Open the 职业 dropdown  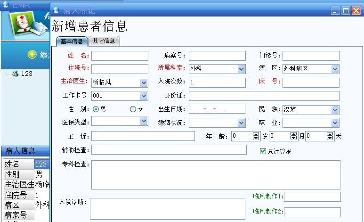pos(335,123)
